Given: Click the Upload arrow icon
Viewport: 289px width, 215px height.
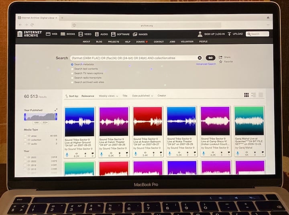Looking at the screenshot, I should coord(230,34).
